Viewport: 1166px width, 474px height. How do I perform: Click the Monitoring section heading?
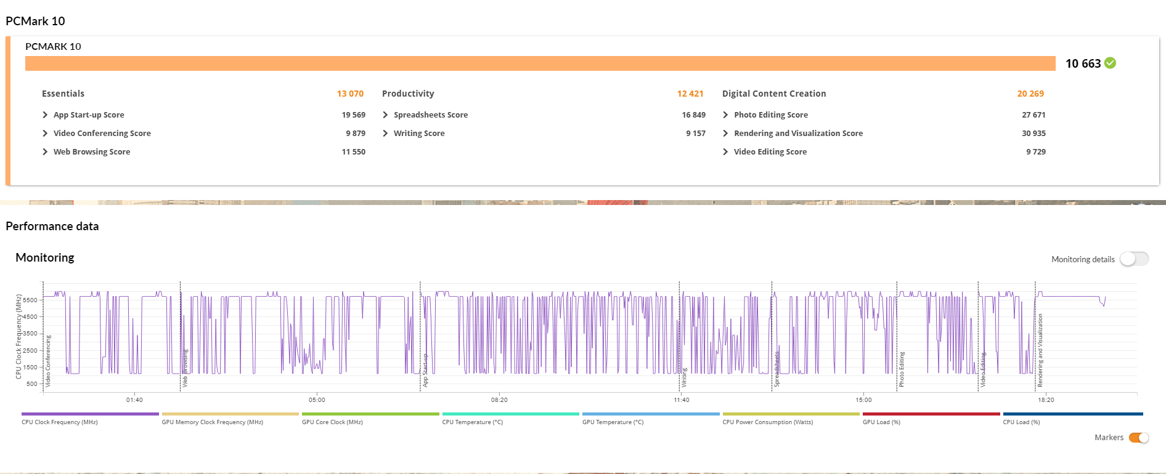click(x=45, y=257)
